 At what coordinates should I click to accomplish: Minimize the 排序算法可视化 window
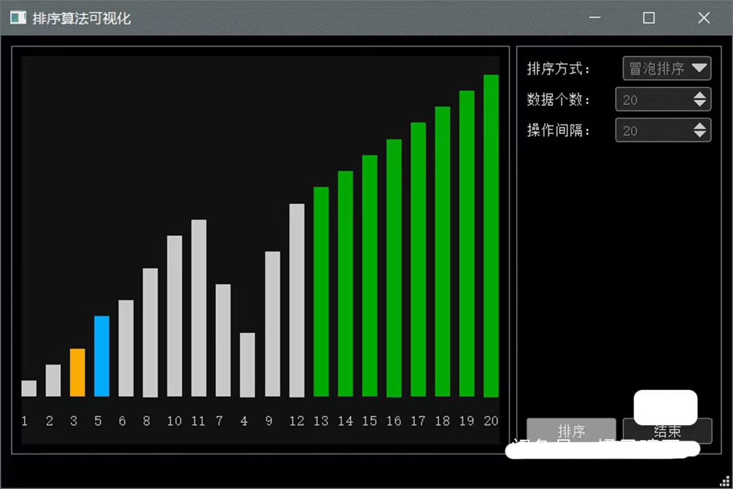(595, 18)
